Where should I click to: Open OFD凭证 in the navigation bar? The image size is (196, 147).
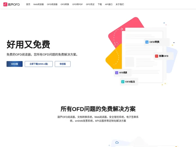(90, 4)
